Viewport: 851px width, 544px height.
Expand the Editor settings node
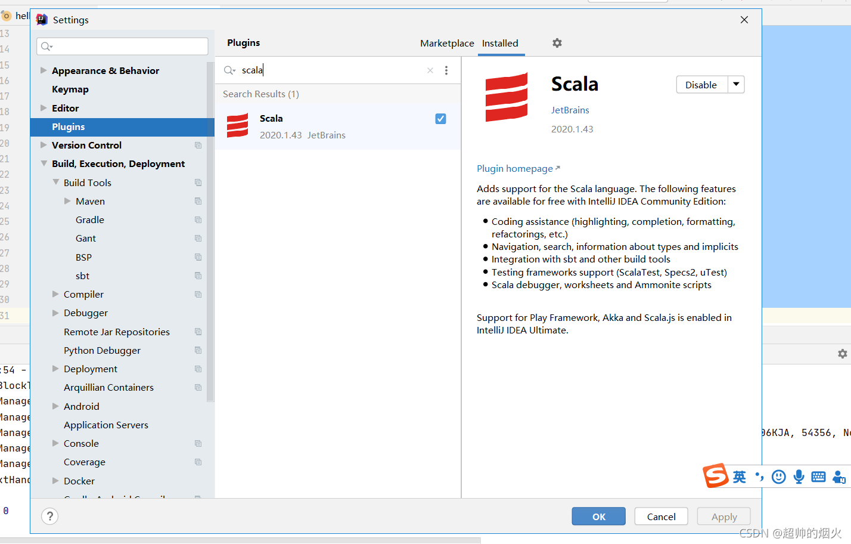coord(44,108)
